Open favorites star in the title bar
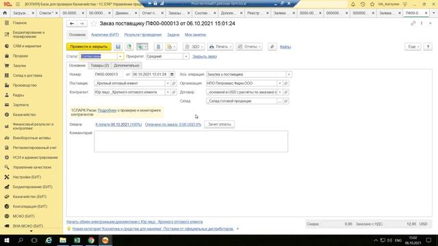 click(372, 4)
